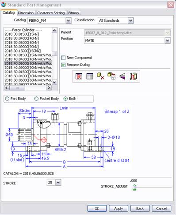Click the app logo in title bar

(x=4, y=4)
